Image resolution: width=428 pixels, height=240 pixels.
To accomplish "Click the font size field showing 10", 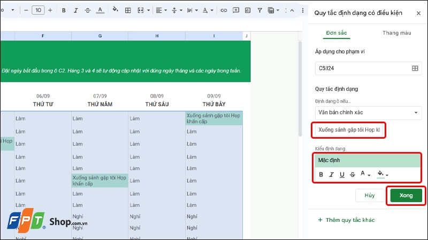I will click(x=38, y=10).
